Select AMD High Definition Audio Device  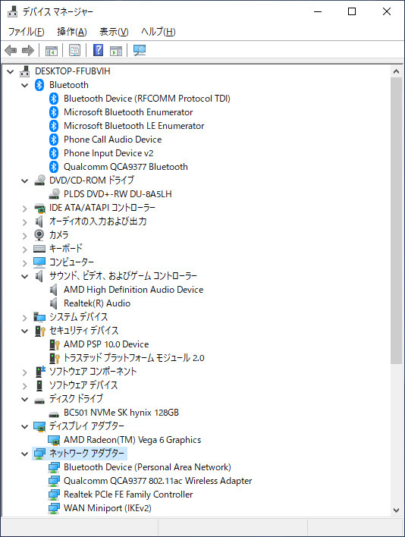(133, 290)
